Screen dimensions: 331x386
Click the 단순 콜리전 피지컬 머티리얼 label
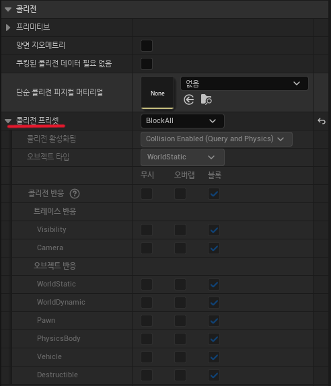pyautogui.click(x=60, y=93)
